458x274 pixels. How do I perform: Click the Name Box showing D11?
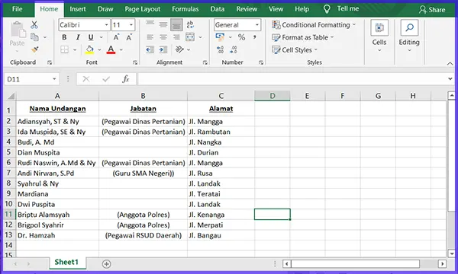coord(32,79)
